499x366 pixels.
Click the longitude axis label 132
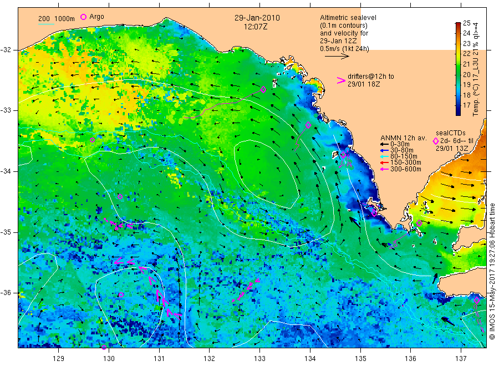pos(210,359)
